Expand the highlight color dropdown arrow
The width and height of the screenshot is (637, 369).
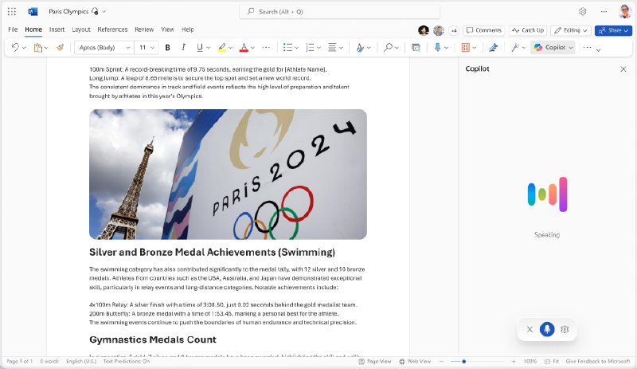click(230, 48)
